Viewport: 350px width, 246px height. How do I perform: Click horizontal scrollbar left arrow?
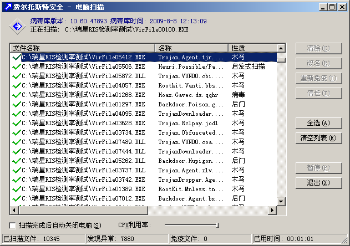coord(14,210)
